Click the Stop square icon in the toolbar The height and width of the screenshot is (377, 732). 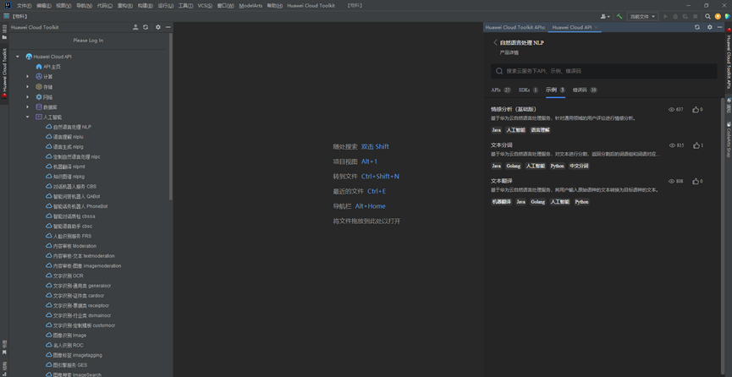point(695,16)
